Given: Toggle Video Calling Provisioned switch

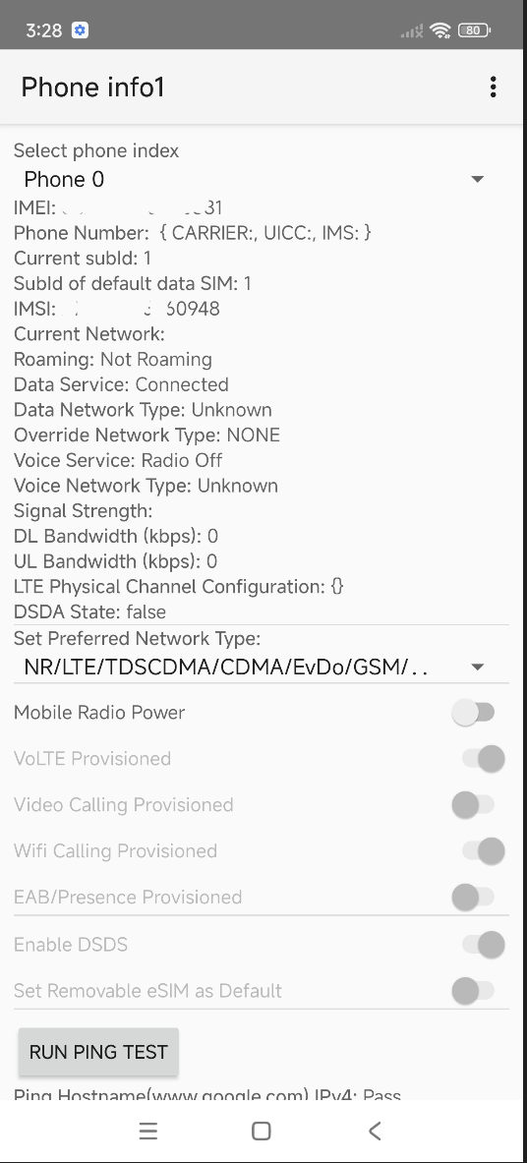Looking at the screenshot, I should [473, 805].
